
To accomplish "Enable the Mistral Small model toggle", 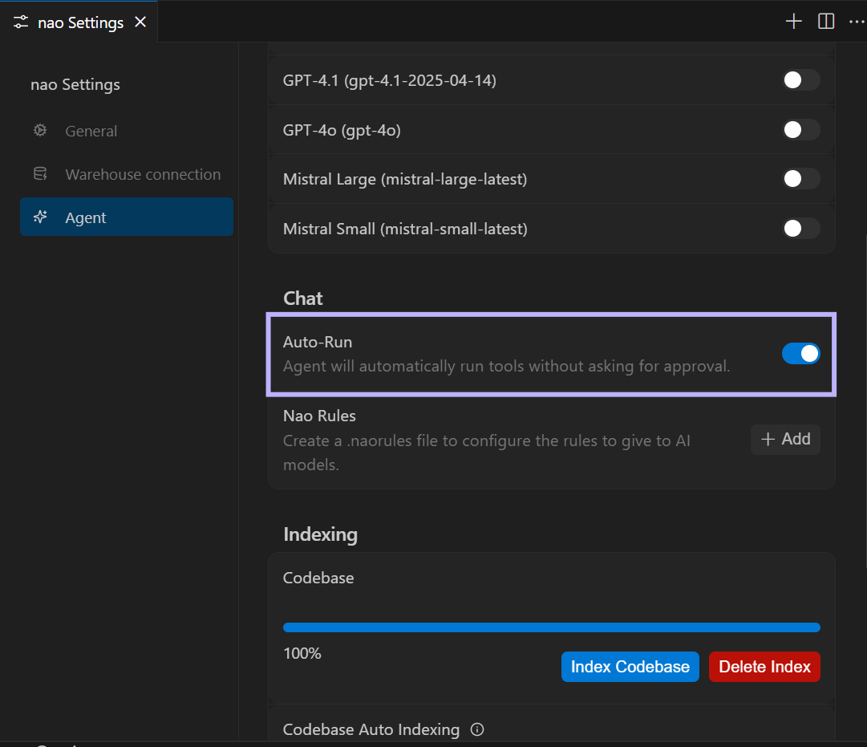I will coord(800,229).
